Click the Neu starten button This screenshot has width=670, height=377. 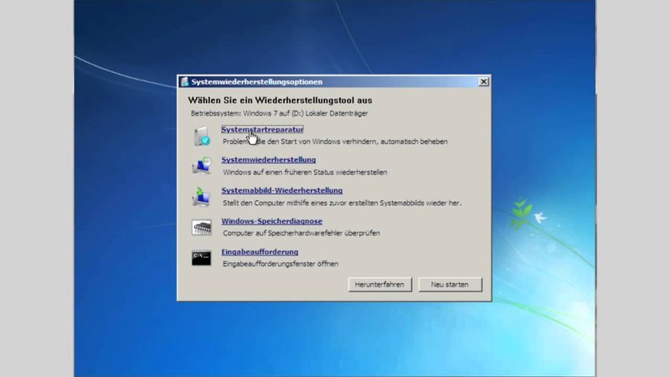450,285
